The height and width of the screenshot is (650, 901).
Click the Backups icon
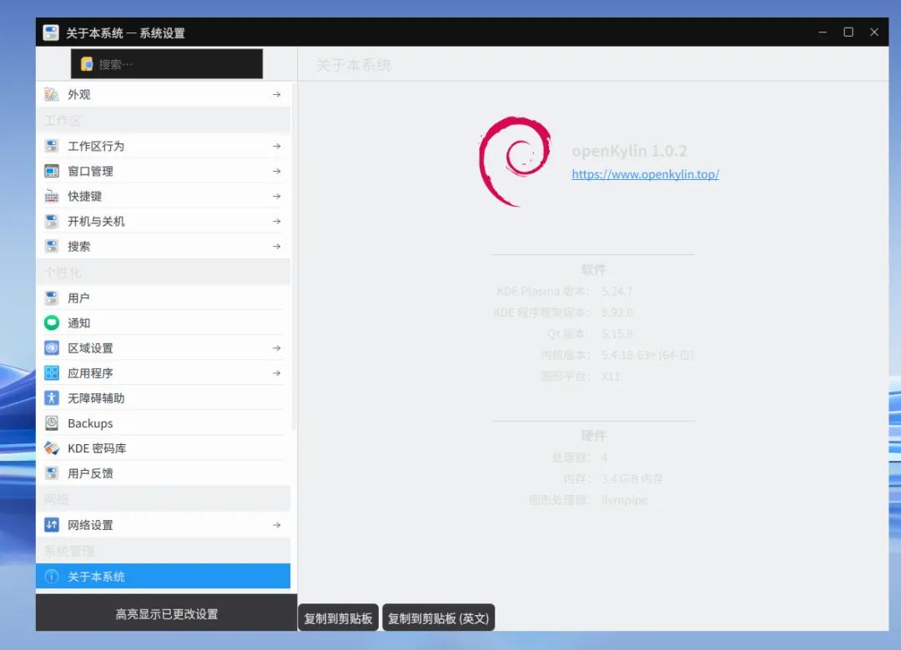[52, 423]
